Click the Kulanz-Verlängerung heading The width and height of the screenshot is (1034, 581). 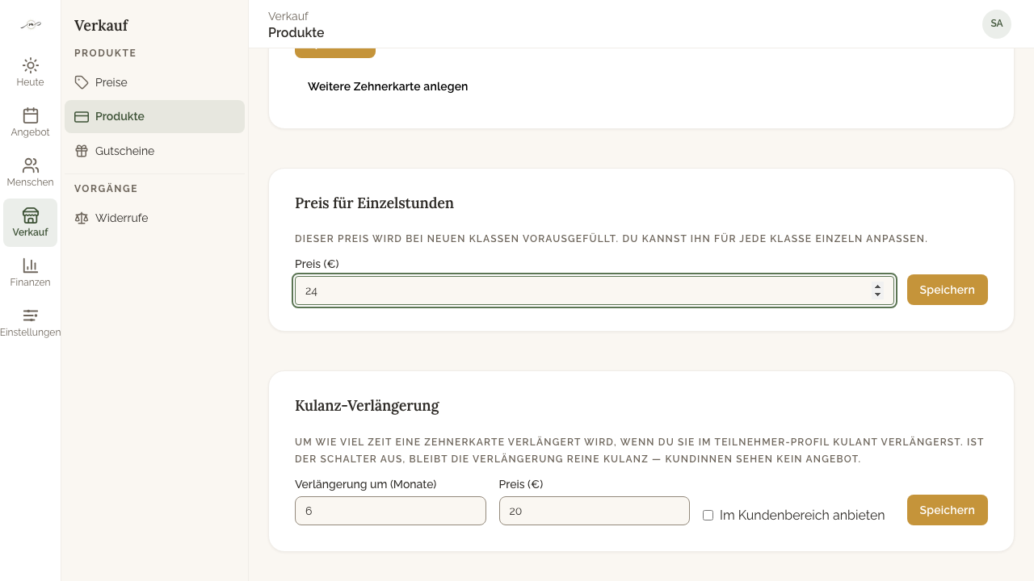pos(367,406)
